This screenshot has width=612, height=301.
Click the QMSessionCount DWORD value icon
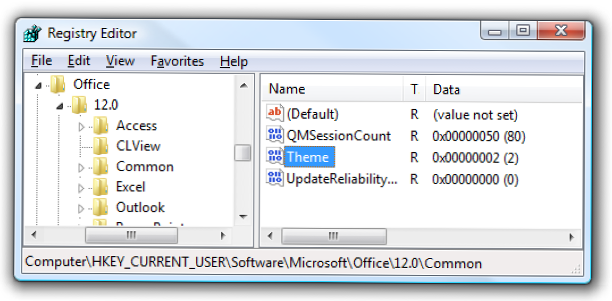275,136
